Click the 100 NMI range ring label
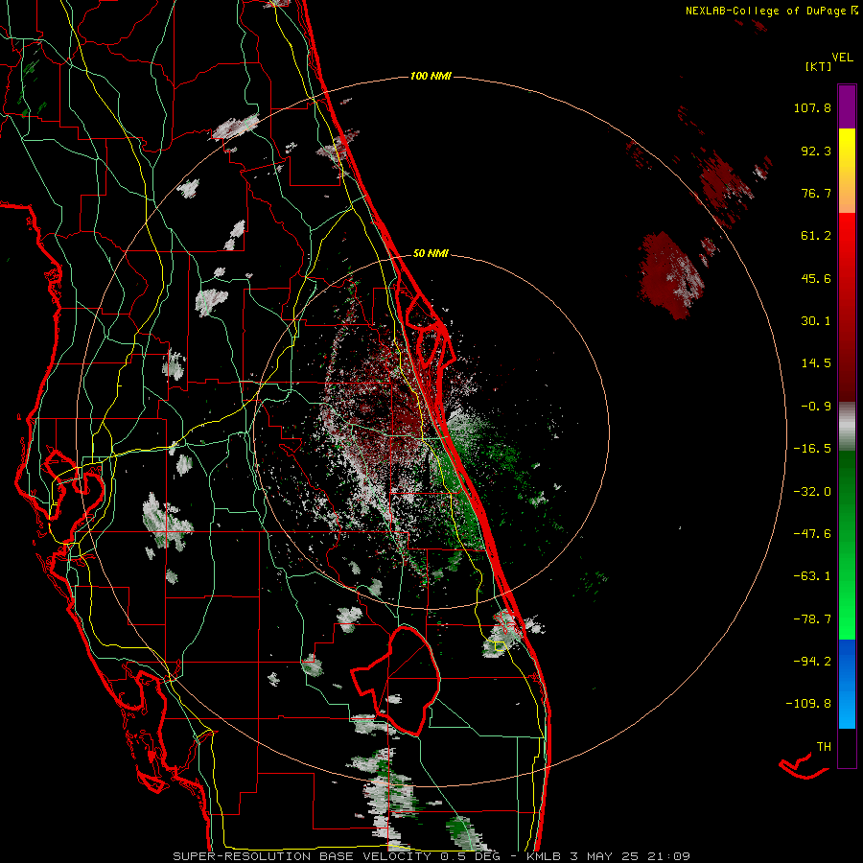Image resolution: width=863 pixels, height=863 pixels. pyautogui.click(x=431, y=76)
